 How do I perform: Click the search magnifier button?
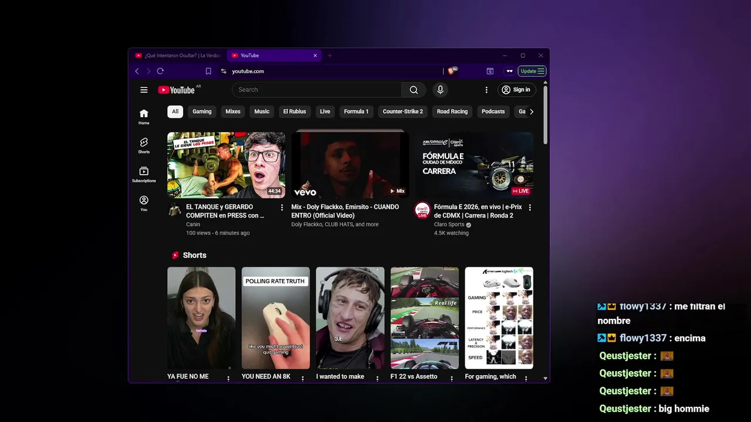(x=414, y=90)
